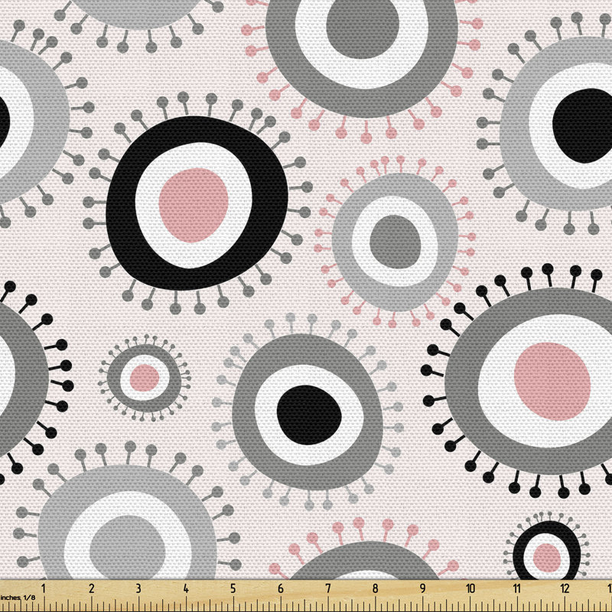
Task: Click the number 5 on the ruler
Action: coord(233,588)
